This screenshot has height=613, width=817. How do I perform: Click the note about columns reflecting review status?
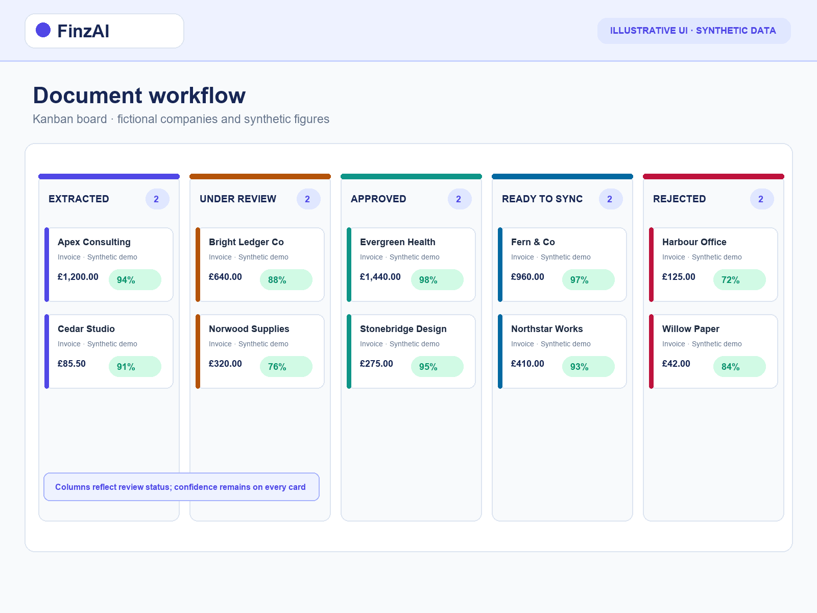[181, 487]
